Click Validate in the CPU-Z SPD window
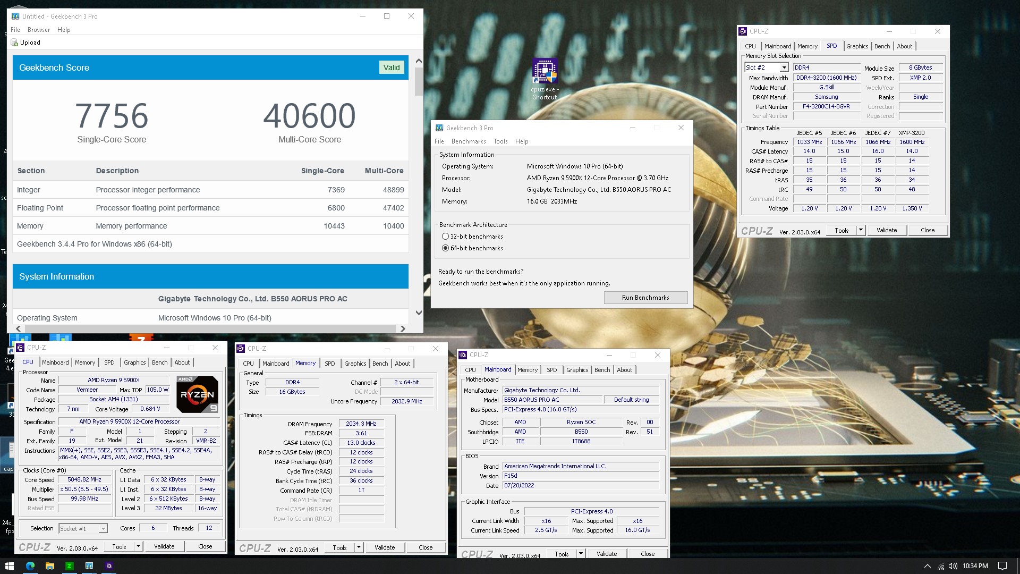This screenshot has height=574, width=1020. click(886, 230)
